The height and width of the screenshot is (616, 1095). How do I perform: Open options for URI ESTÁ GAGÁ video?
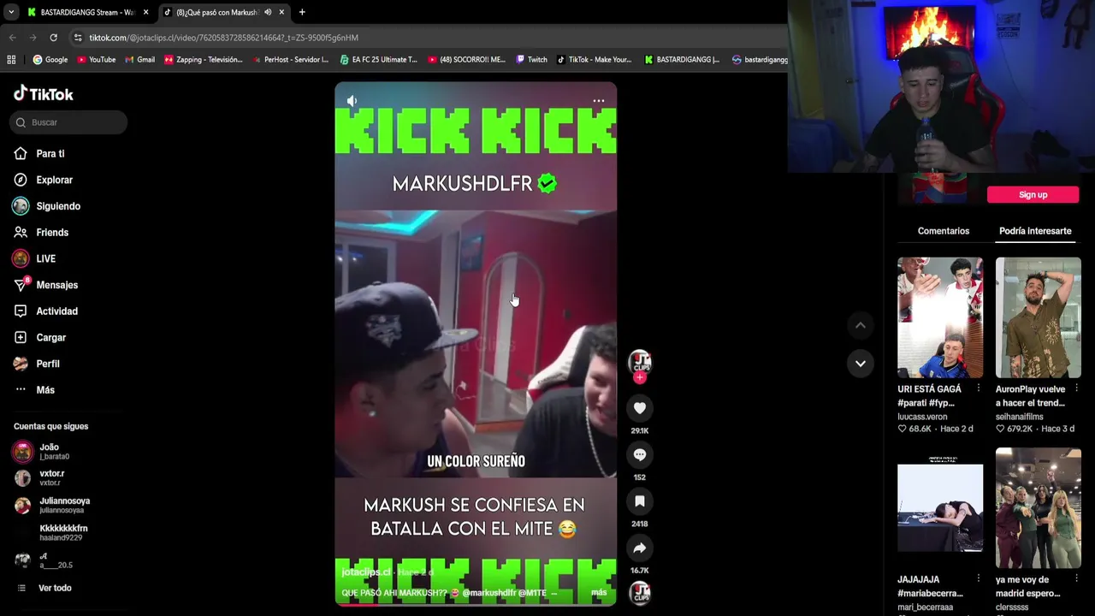pyautogui.click(x=978, y=389)
